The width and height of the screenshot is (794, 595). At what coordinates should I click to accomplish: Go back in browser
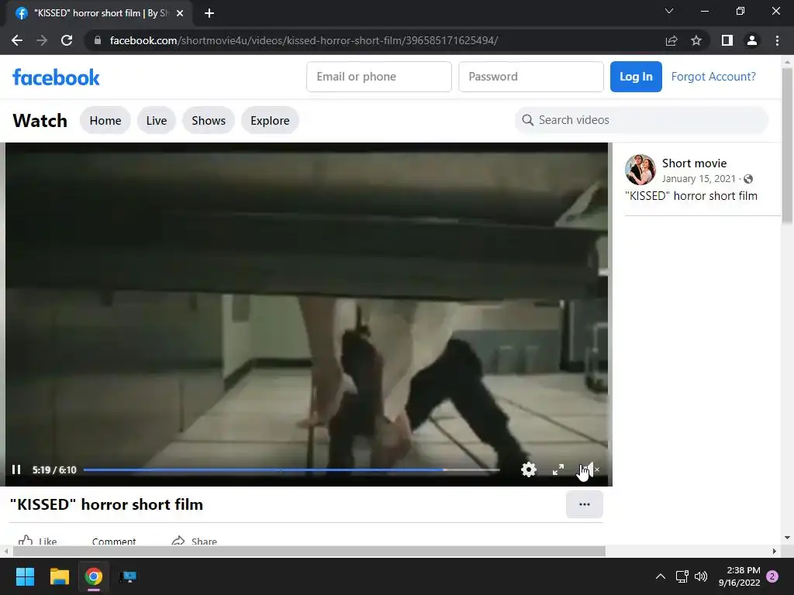pyautogui.click(x=17, y=40)
